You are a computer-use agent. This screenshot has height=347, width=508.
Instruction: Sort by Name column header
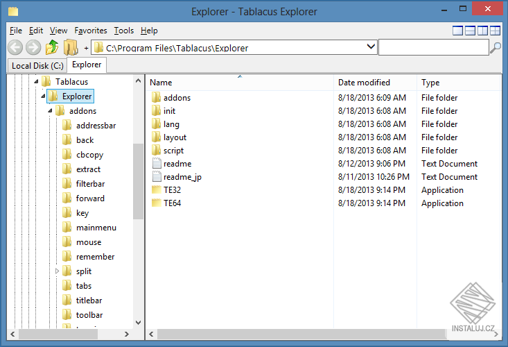(x=239, y=83)
